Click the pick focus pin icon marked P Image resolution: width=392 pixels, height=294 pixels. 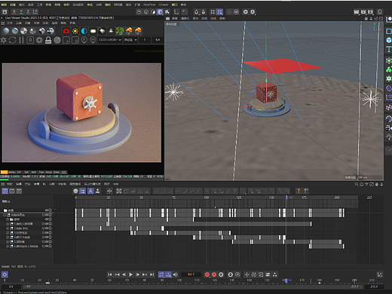(84, 40)
